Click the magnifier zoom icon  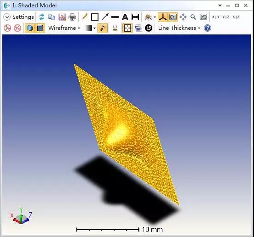(x=193, y=17)
